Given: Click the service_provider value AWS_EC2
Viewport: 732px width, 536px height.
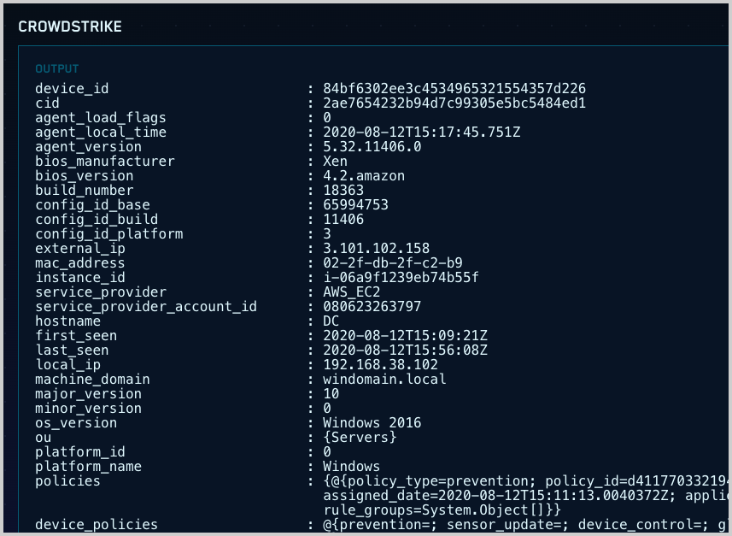Looking at the screenshot, I should click(351, 292).
